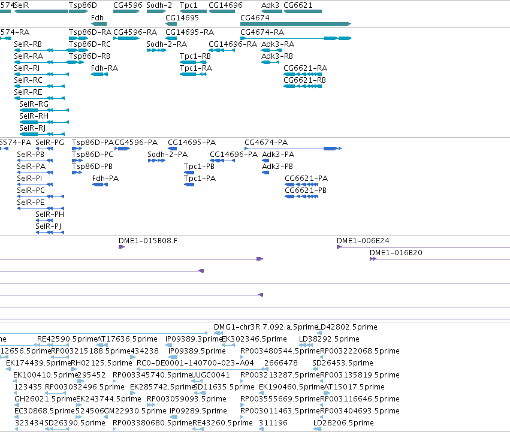Click the Tsp86D-RC transcript label
Image resolution: width=510 pixels, height=432 pixels.
point(90,44)
